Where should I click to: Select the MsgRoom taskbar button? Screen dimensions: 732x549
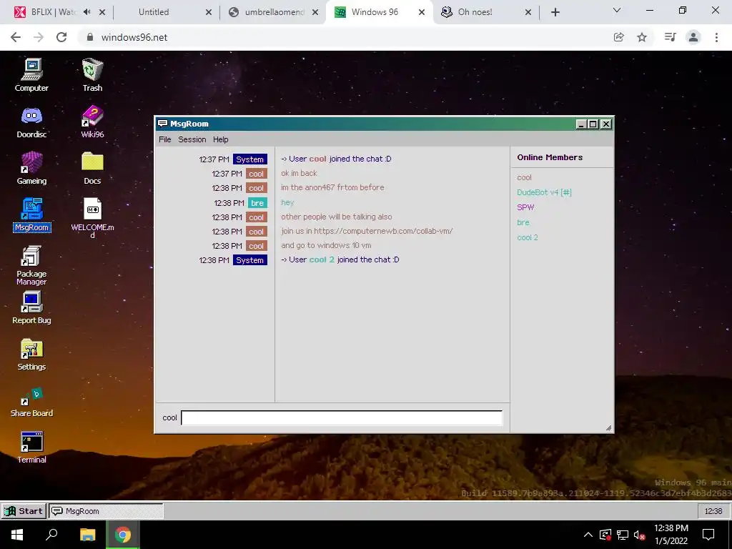pos(106,510)
